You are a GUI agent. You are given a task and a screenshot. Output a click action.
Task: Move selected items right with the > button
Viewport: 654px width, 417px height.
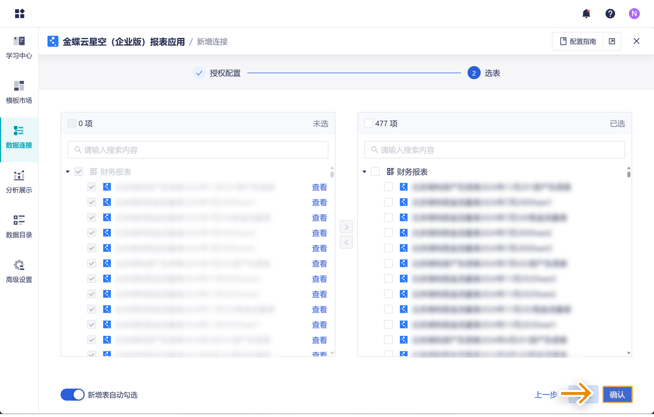point(346,227)
